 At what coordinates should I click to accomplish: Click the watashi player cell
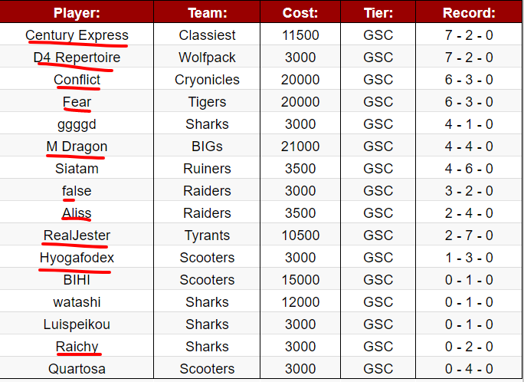tap(77, 302)
